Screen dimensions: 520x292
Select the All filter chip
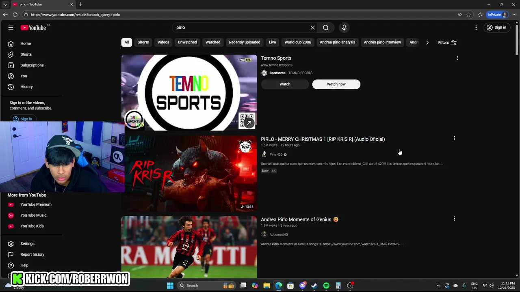(127, 42)
